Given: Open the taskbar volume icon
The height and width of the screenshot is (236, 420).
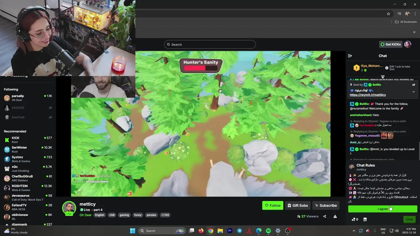Looking at the screenshot, I should pos(397,231).
